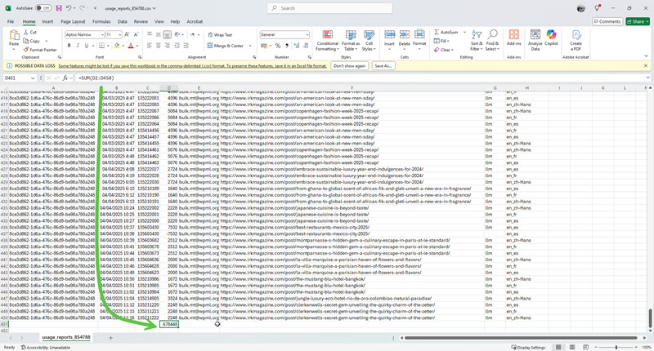Decrease the cell indent
Screen dimensions: 654x351
pyautogui.click(x=177, y=46)
